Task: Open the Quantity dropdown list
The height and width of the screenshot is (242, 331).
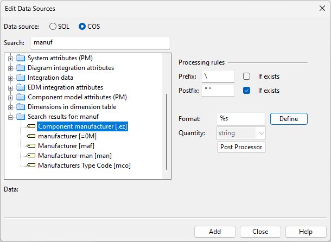Action: 261,132
